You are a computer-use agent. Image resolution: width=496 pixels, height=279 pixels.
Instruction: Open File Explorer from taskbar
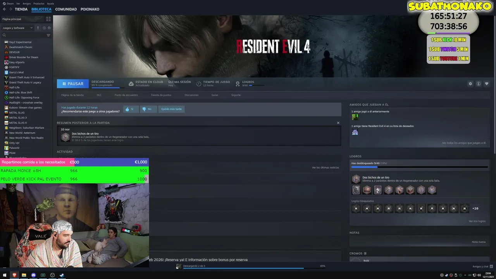click(x=24, y=275)
